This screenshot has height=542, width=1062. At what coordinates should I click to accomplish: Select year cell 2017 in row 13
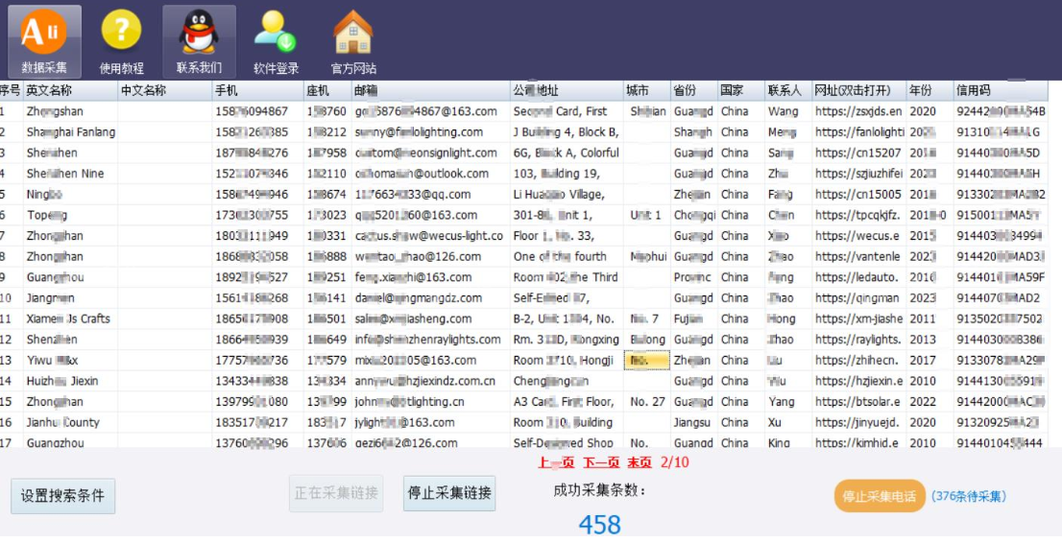(x=929, y=360)
